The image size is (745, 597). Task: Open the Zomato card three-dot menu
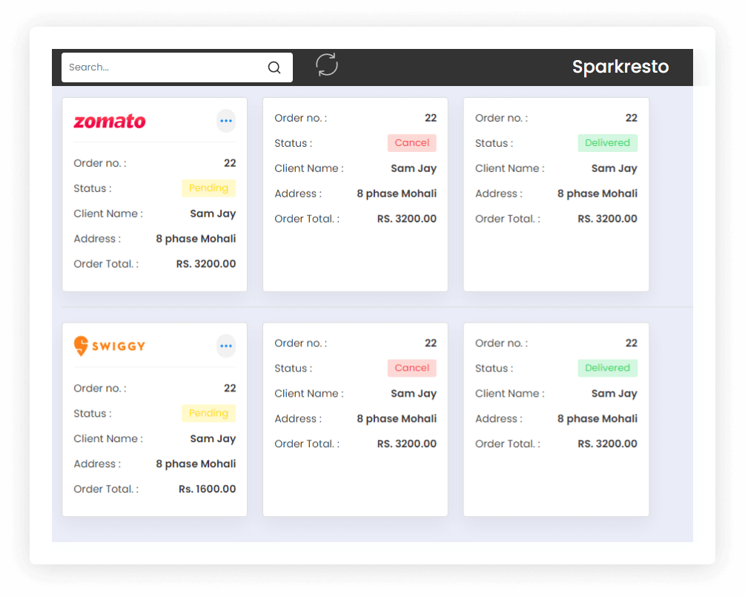point(226,121)
